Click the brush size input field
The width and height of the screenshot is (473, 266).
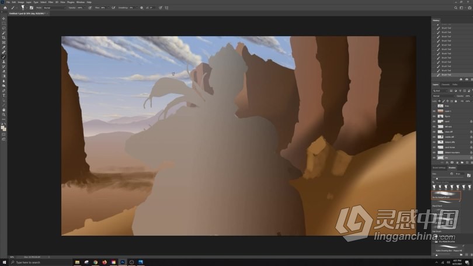coord(460,174)
